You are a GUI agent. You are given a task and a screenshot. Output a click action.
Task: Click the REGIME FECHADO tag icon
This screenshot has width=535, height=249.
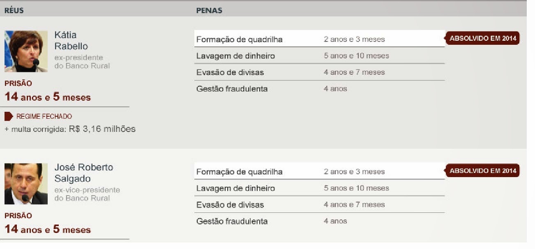(9, 117)
